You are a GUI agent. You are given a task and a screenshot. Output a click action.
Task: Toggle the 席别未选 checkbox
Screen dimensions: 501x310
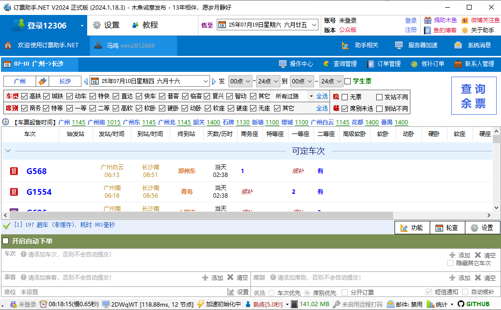tap(345, 109)
